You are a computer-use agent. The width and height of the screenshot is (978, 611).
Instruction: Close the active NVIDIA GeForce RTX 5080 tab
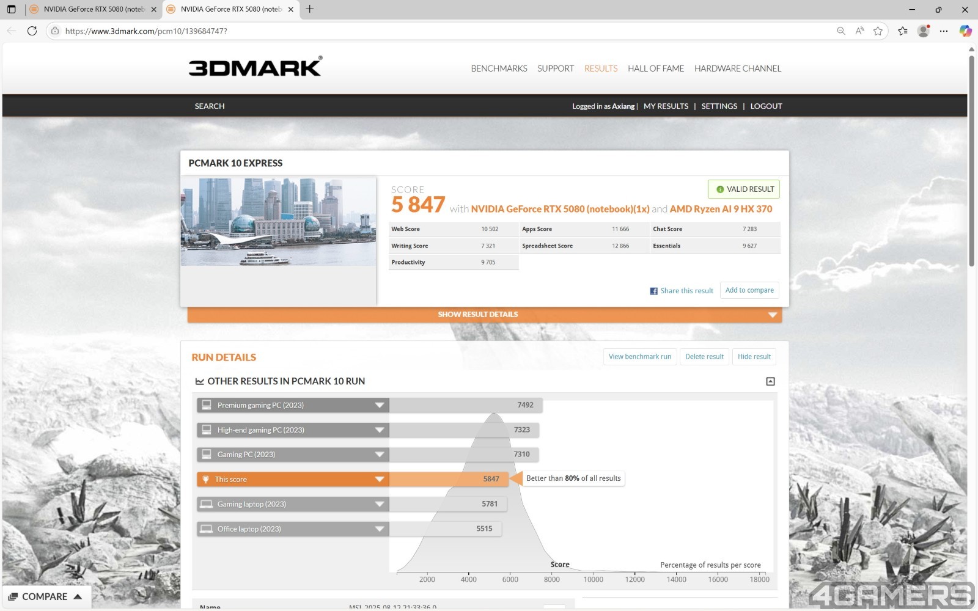pyautogui.click(x=290, y=9)
